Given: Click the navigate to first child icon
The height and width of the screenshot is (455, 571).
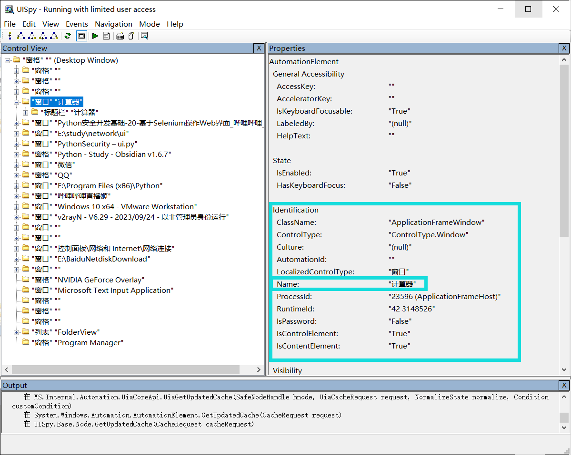Looking at the screenshot, I should [20, 36].
